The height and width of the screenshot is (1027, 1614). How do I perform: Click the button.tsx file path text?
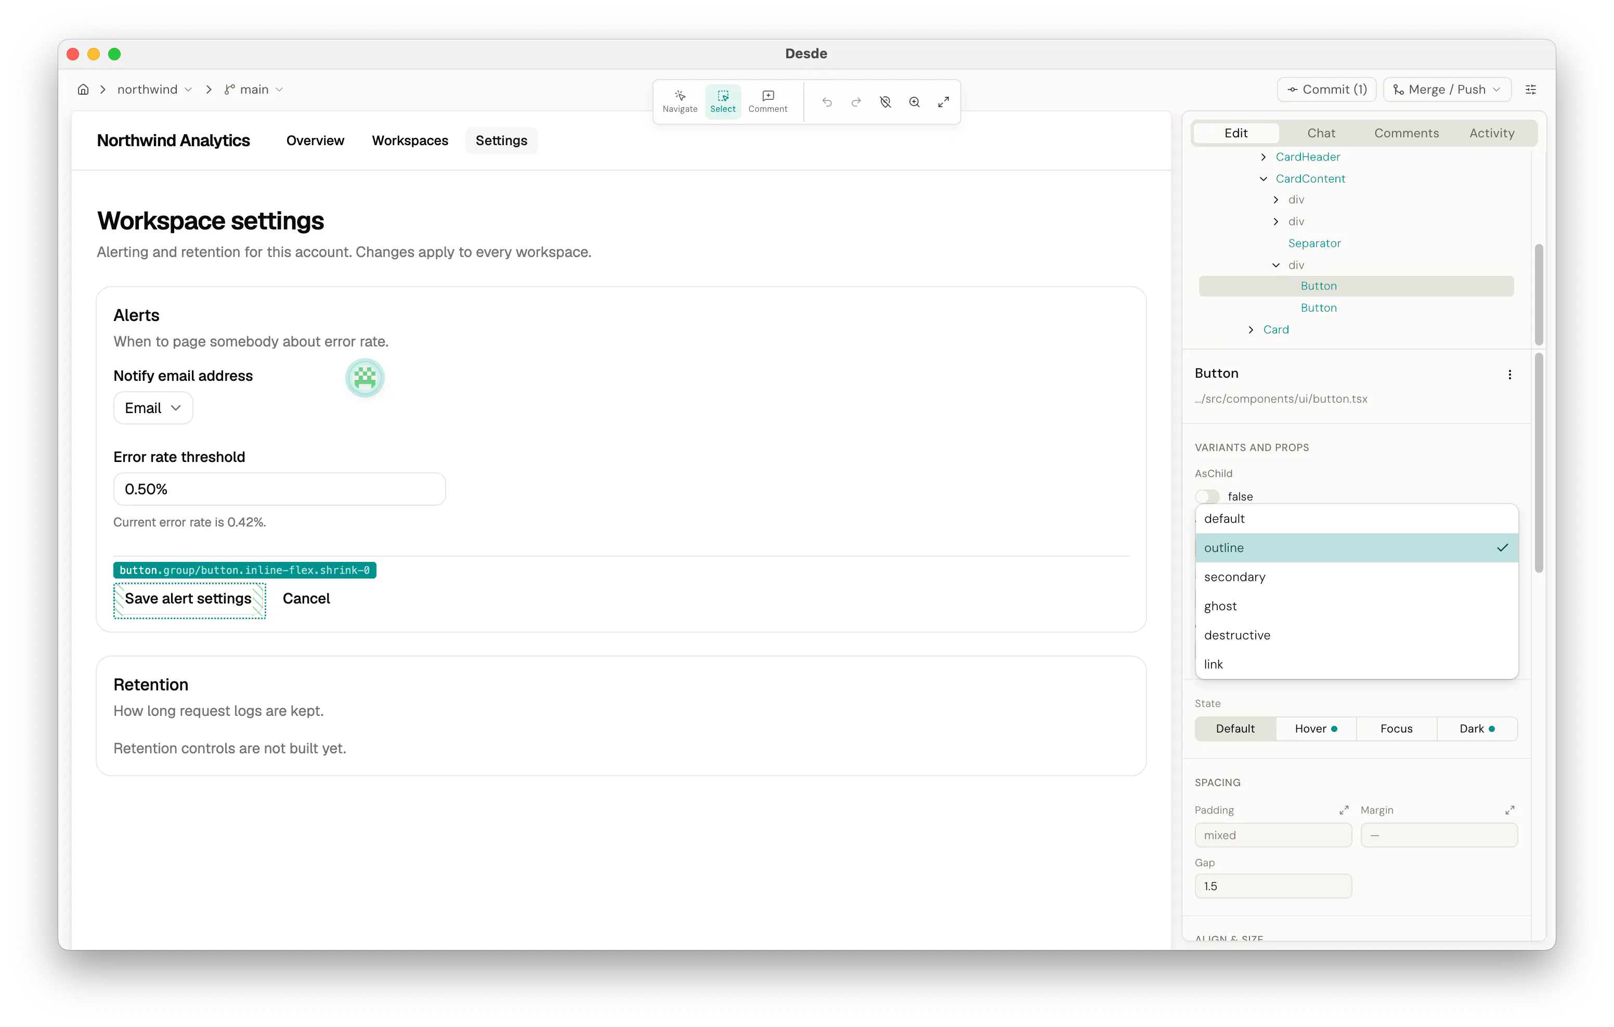(1281, 399)
